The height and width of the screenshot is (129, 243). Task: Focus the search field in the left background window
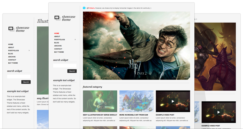pyautogui.click(x=19, y=77)
